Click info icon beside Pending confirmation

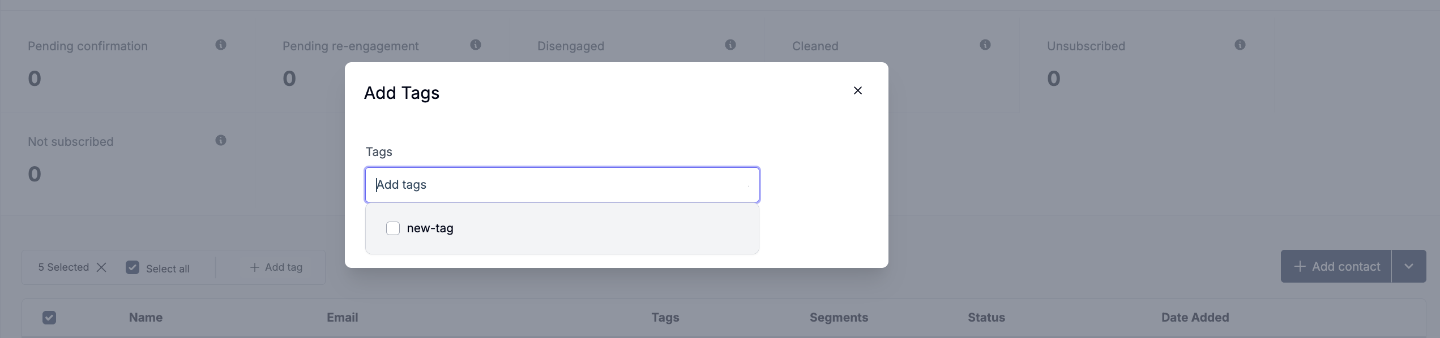(x=221, y=45)
